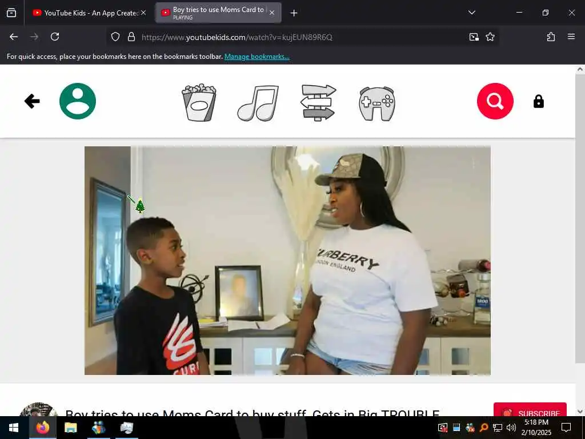Open the green profile avatar

(x=78, y=101)
